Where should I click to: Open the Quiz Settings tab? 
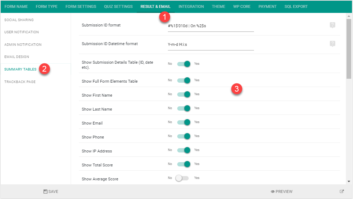118,6
